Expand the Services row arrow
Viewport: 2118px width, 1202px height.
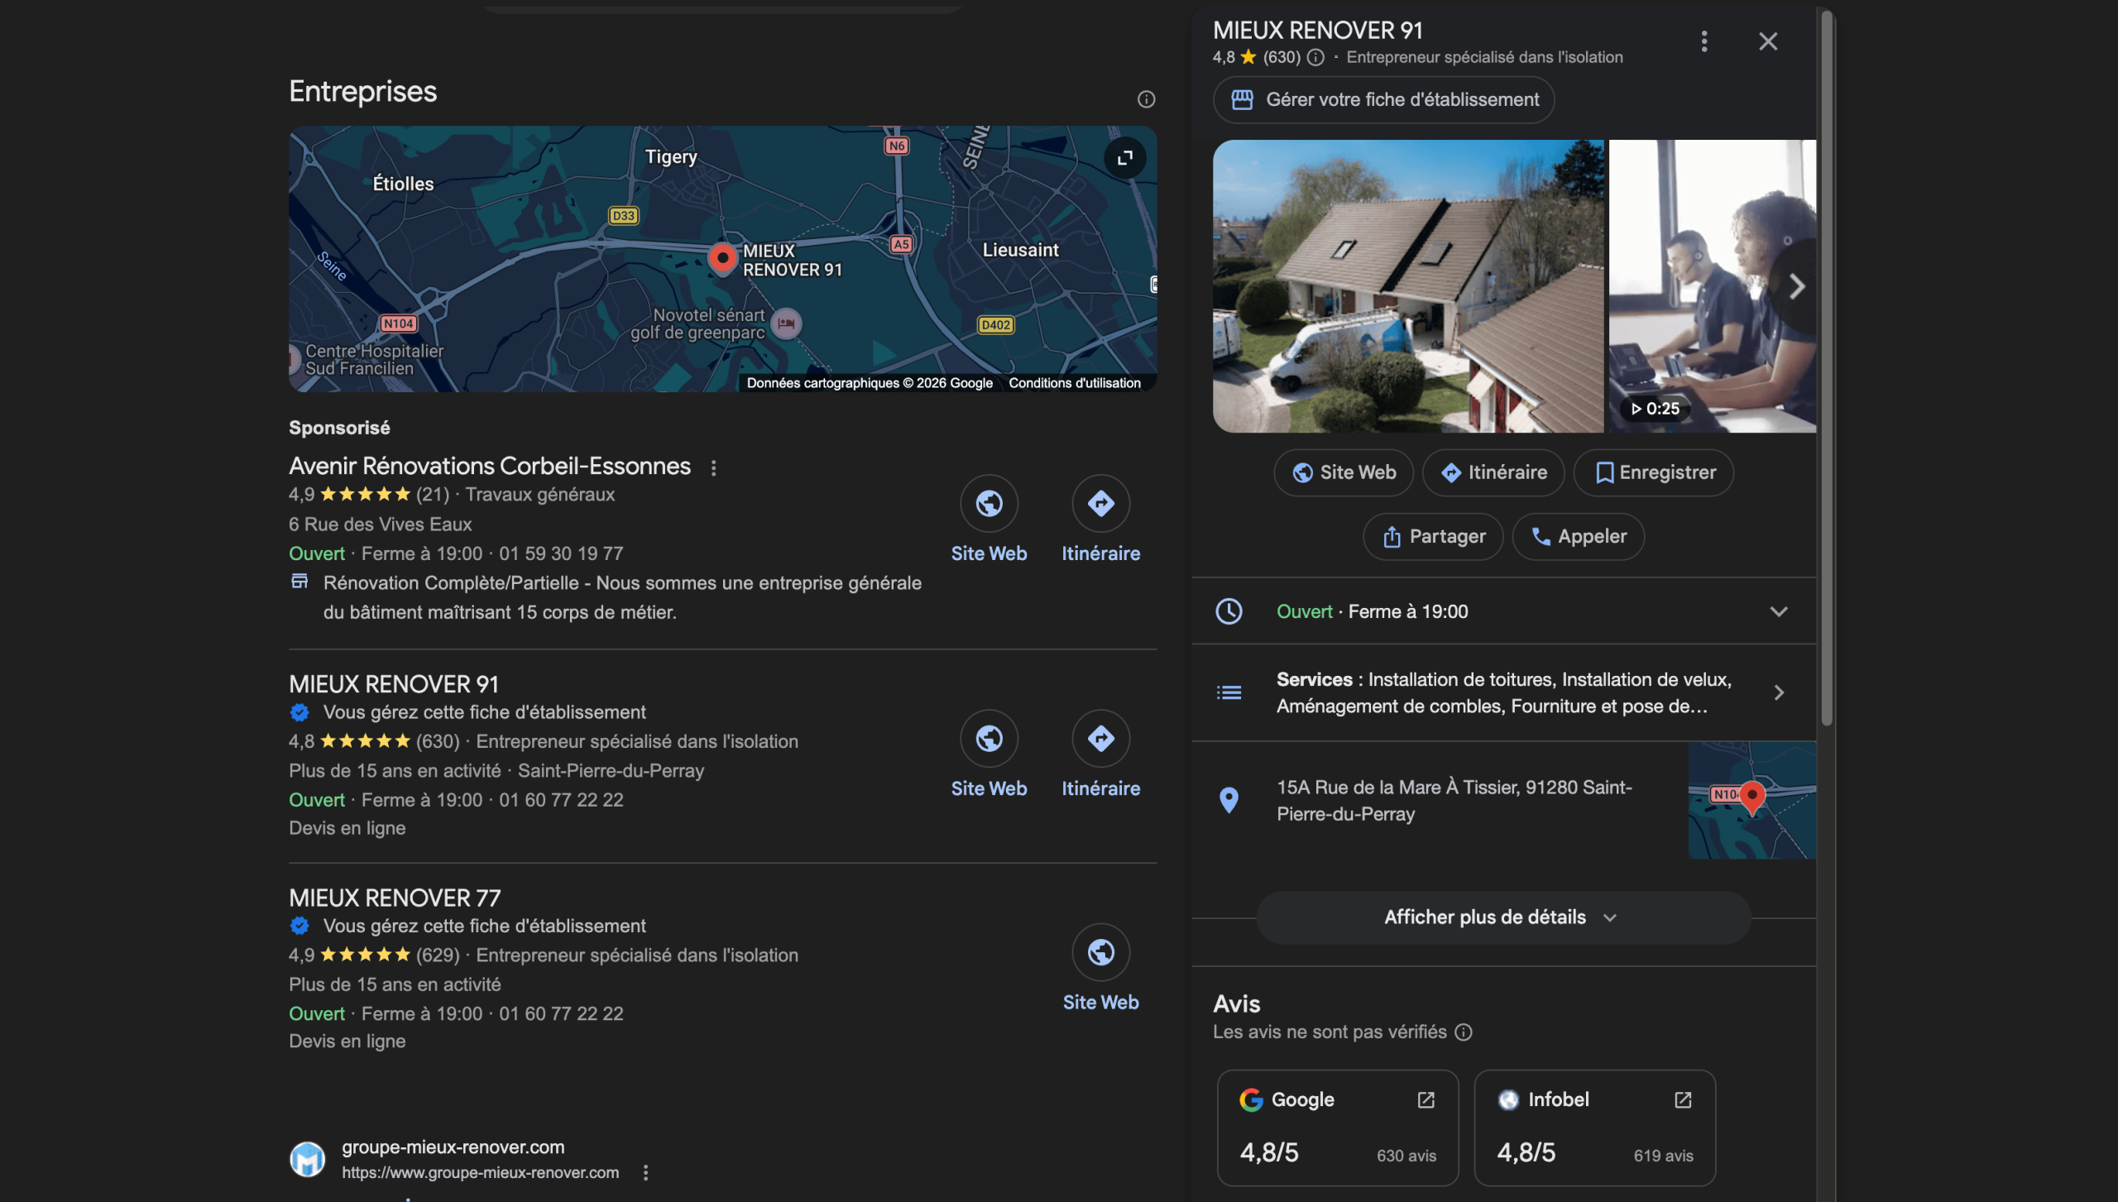point(1779,692)
